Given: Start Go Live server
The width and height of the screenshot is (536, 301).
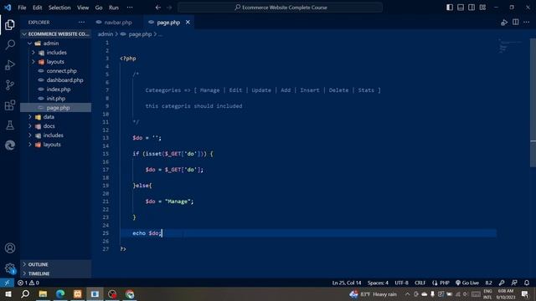Looking at the screenshot, I should pyautogui.click(x=467, y=283).
